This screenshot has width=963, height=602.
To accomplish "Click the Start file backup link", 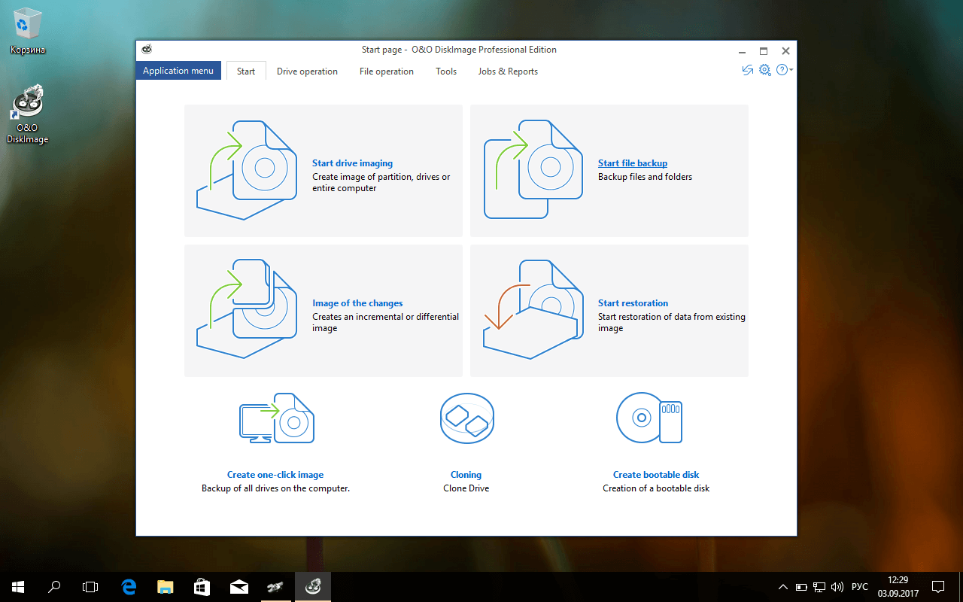I will coord(633,163).
